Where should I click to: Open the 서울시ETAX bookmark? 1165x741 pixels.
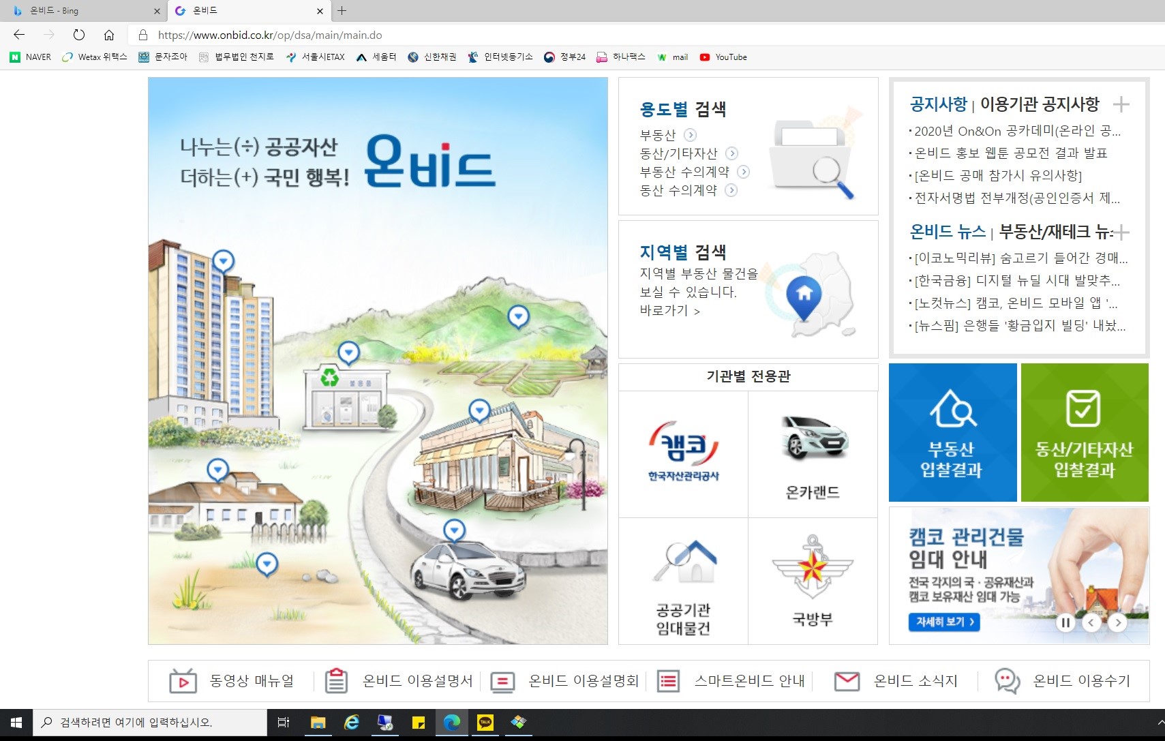point(316,57)
